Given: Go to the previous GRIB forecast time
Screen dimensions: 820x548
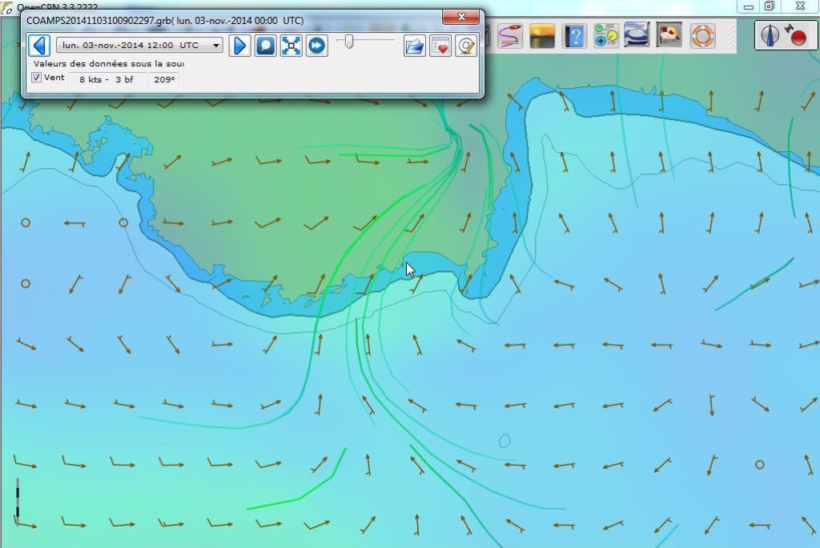Looking at the screenshot, I should click(38, 46).
